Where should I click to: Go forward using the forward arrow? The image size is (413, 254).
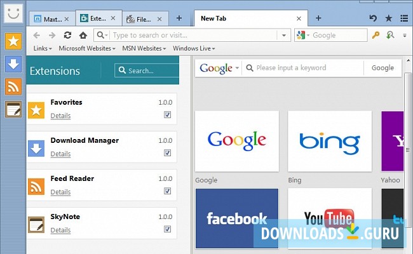52,35
